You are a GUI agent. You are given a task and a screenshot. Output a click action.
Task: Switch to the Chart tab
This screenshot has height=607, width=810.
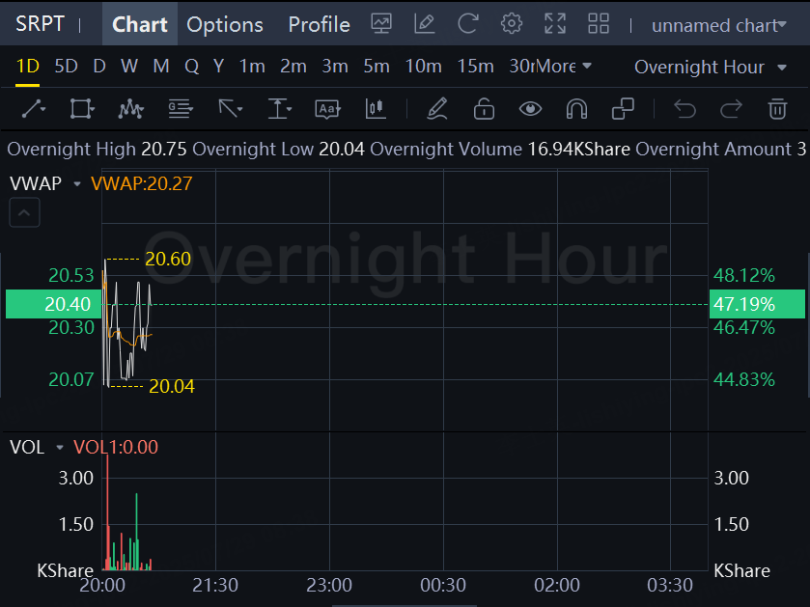[139, 24]
